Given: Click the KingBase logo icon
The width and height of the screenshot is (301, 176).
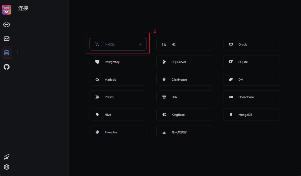Looking at the screenshot, I should pyautogui.click(x=164, y=115).
